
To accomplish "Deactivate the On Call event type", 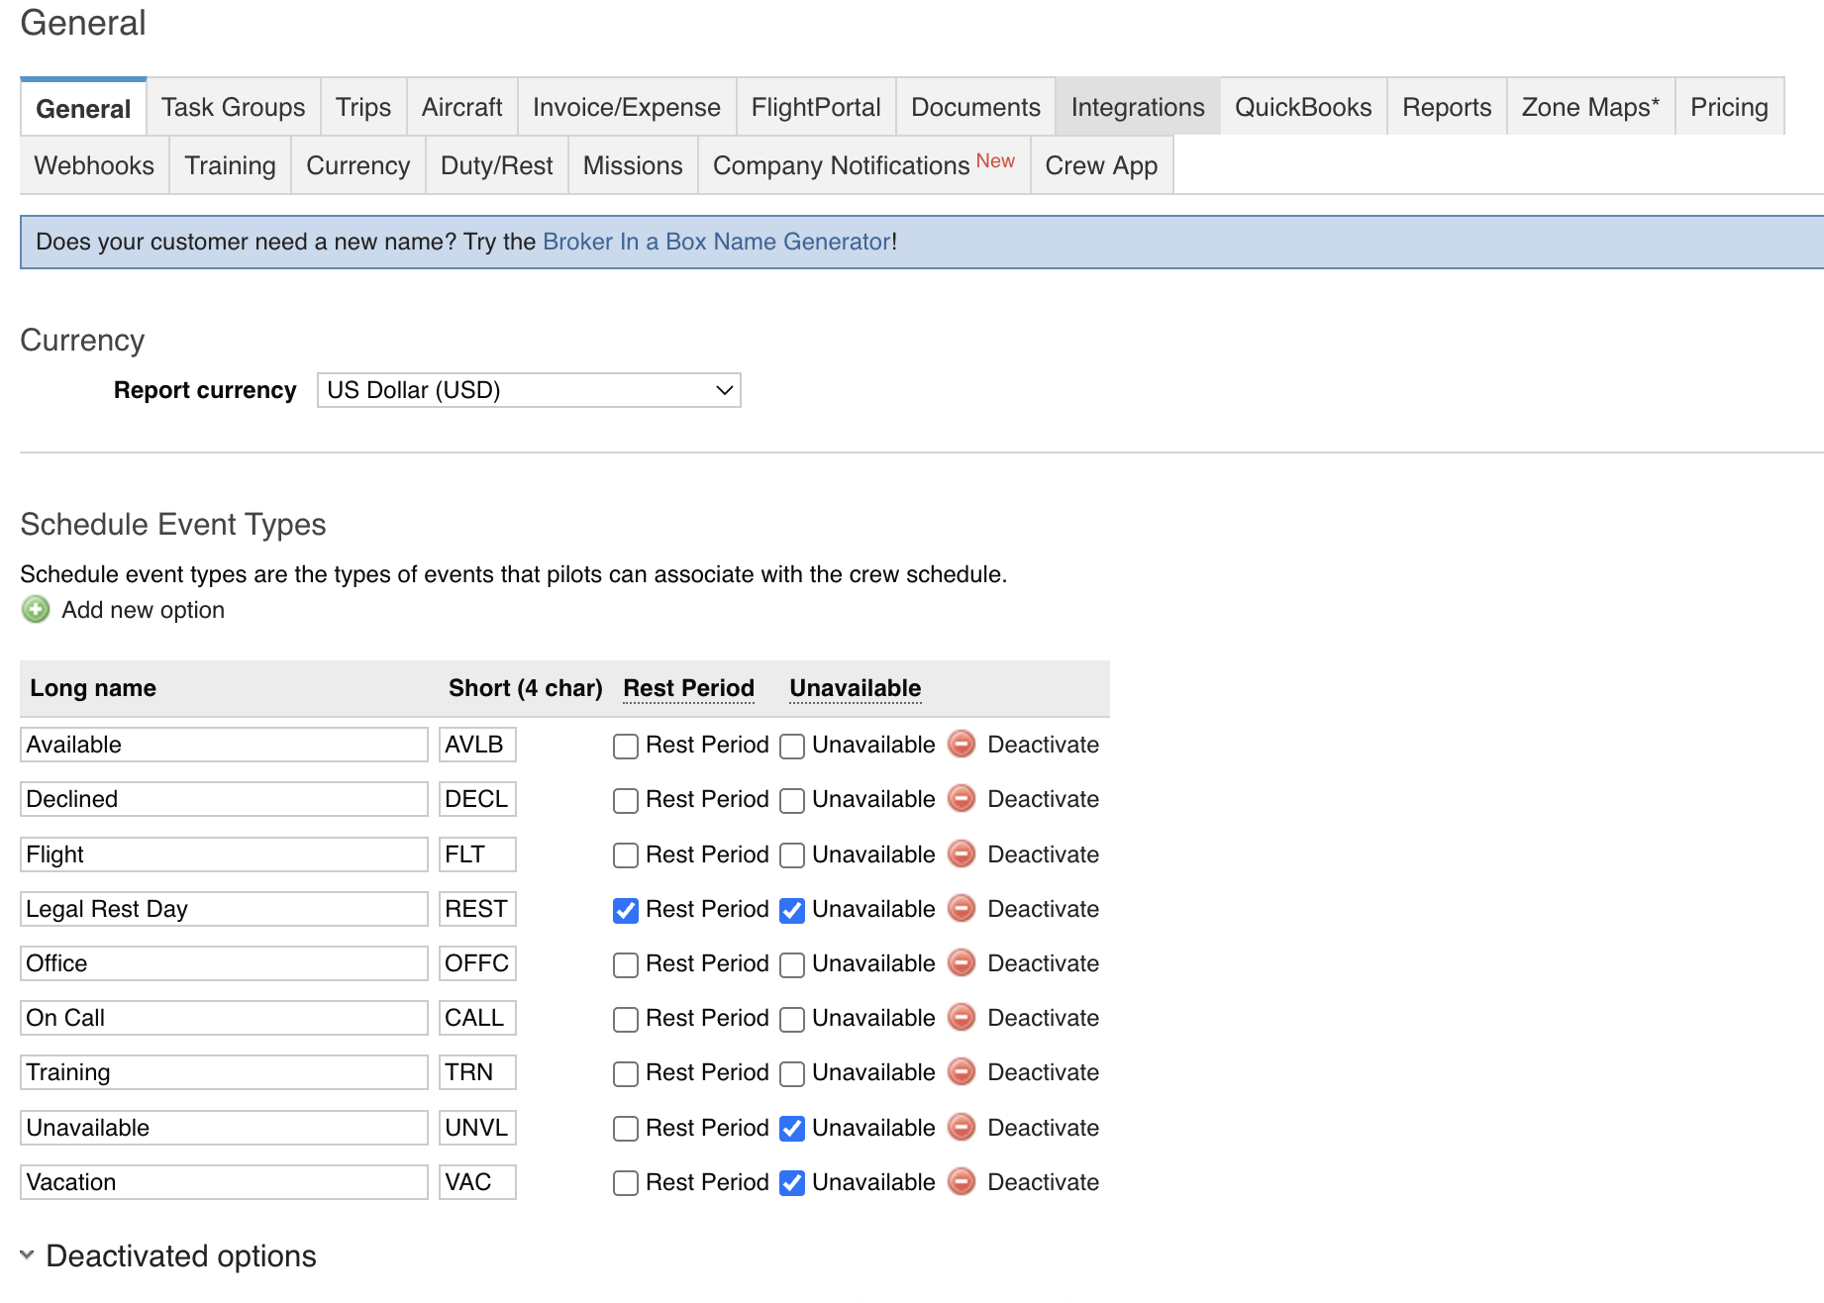I will 961,1018.
